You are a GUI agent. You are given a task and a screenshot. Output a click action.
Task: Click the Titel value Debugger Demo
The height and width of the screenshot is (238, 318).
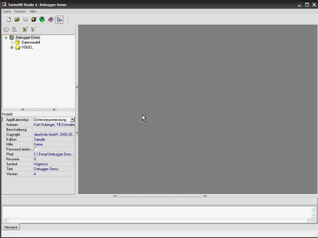coord(54,169)
